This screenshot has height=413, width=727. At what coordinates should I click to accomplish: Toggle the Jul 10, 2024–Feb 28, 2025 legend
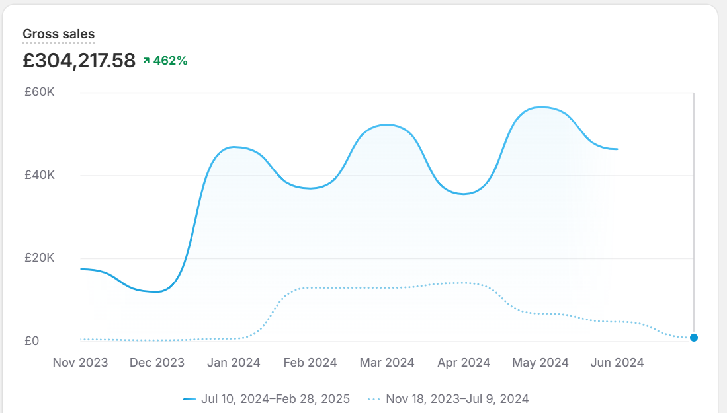point(267,399)
